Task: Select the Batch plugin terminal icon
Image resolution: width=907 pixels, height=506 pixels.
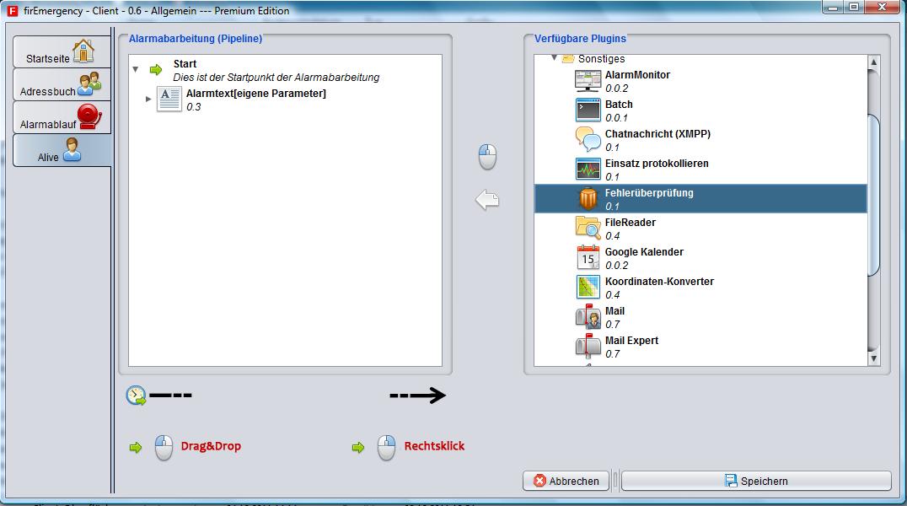Action: (588, 110)
